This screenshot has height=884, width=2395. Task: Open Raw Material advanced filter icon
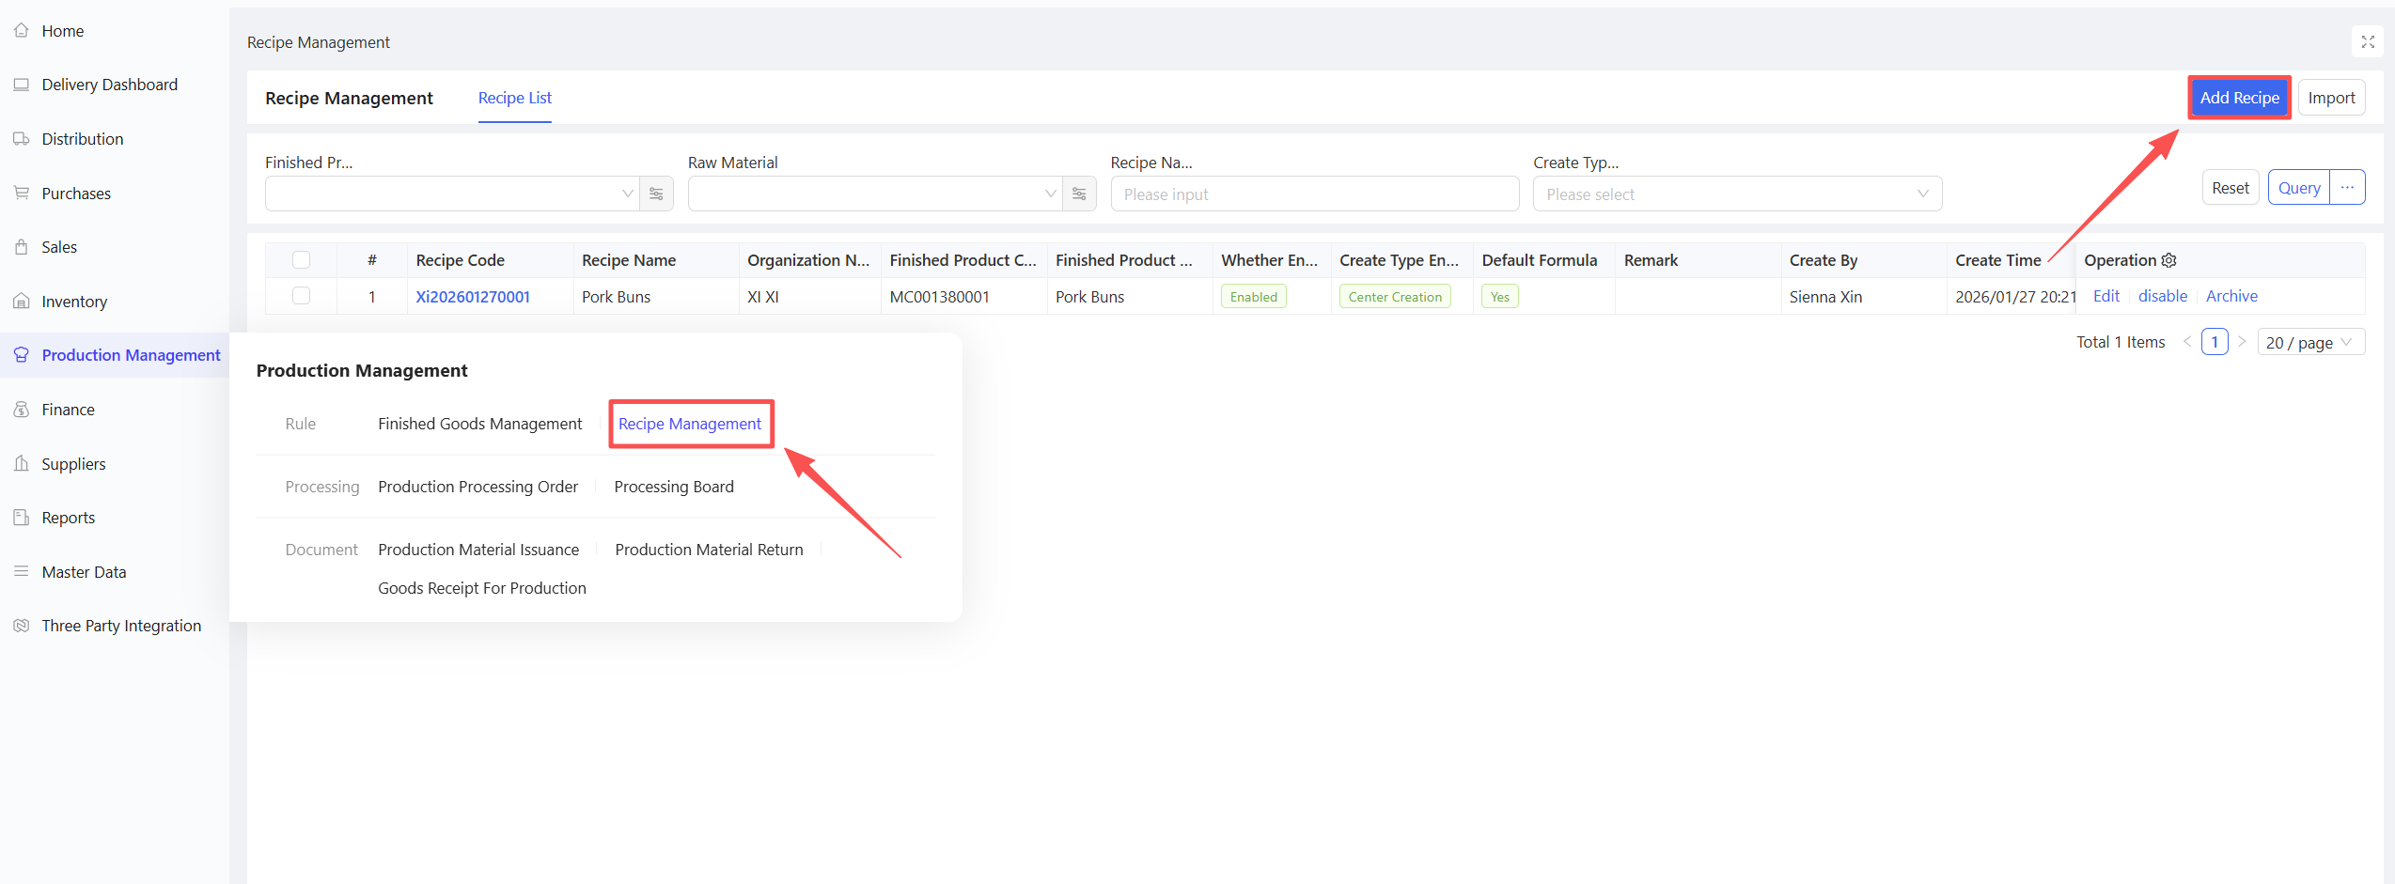pos(1079,194)
